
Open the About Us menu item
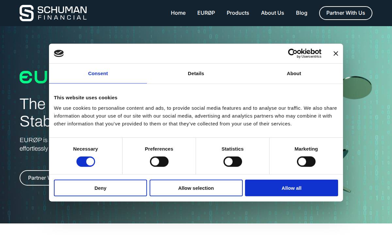[272, 13]
